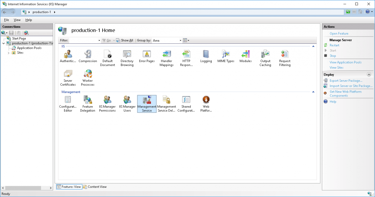Screen dimensions: 375x197
Task: Expand the Sites tree node
Action: (x=9, y=53)
